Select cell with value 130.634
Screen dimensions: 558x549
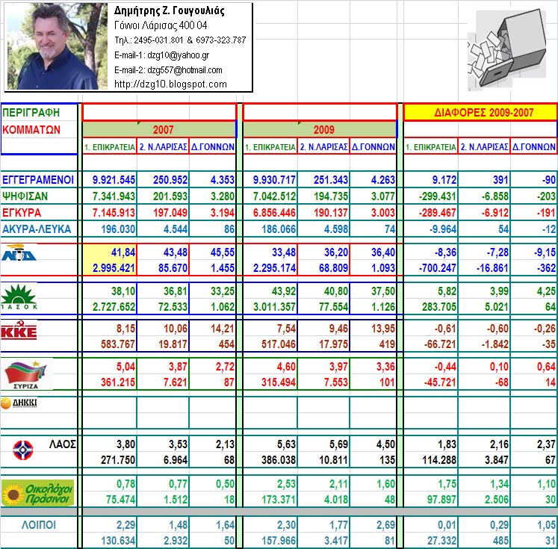pyautogui.click(x=110, y=541)
